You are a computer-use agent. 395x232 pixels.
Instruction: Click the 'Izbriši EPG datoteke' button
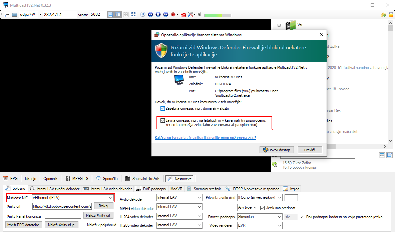tap(23, 225)
